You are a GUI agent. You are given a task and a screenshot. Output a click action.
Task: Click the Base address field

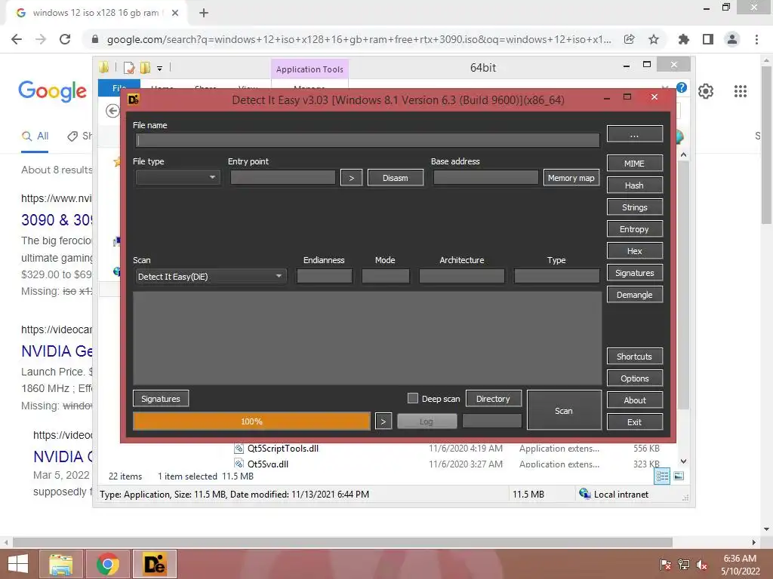(x=485, y=177)
